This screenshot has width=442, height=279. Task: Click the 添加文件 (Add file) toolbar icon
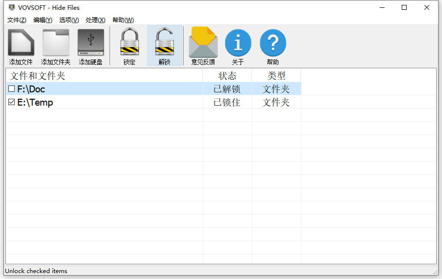21,43
